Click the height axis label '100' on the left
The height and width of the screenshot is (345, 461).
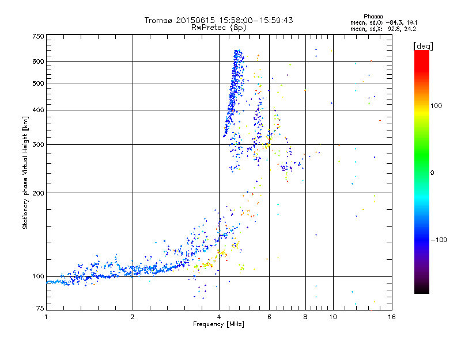[x=38, y=277]
